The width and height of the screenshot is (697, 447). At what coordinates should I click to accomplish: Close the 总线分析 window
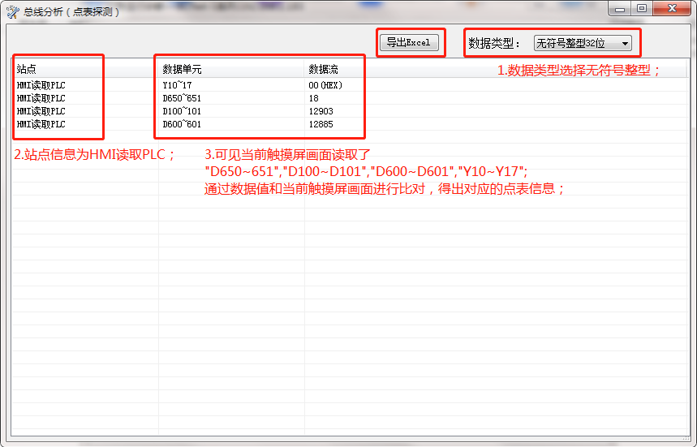click(673, 9)
